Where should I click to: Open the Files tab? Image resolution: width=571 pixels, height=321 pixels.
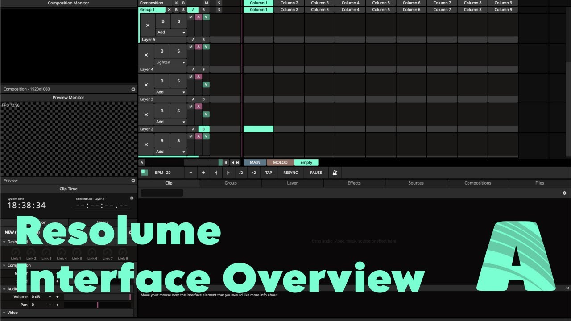pyautogui.click(x=540, y=183)
